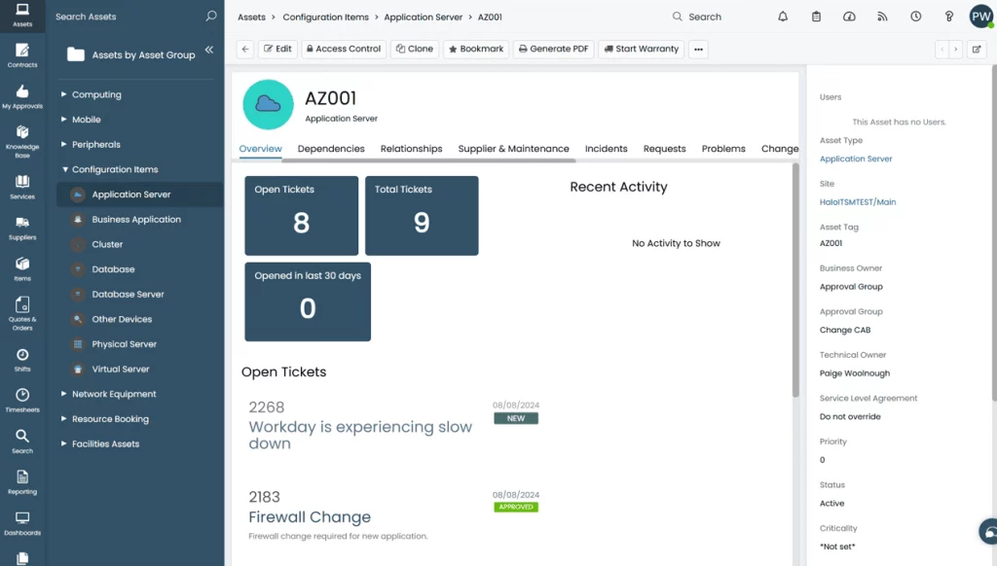Collapse the asset panel with double chevron

pos(208,51)
